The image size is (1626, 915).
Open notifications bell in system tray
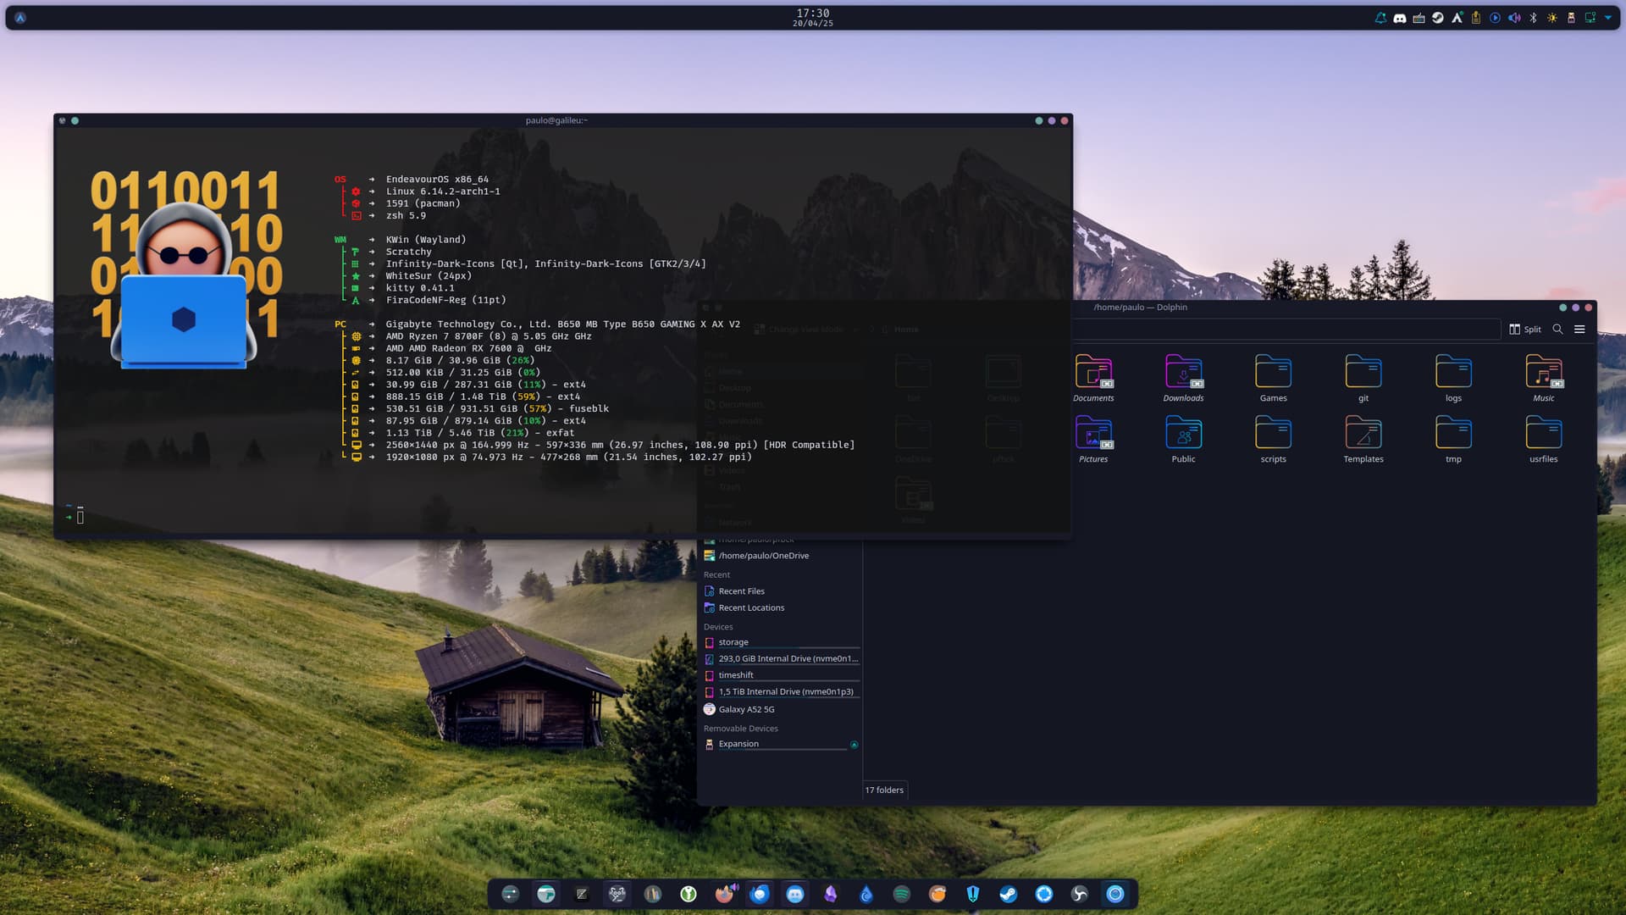tap(1380, 18)
